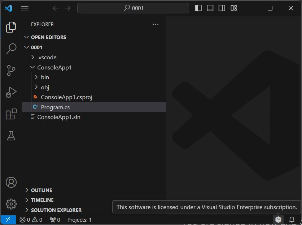The image size is (302, 225).
Task: Expand the OUTLINE section
Action: pos(94,190)
